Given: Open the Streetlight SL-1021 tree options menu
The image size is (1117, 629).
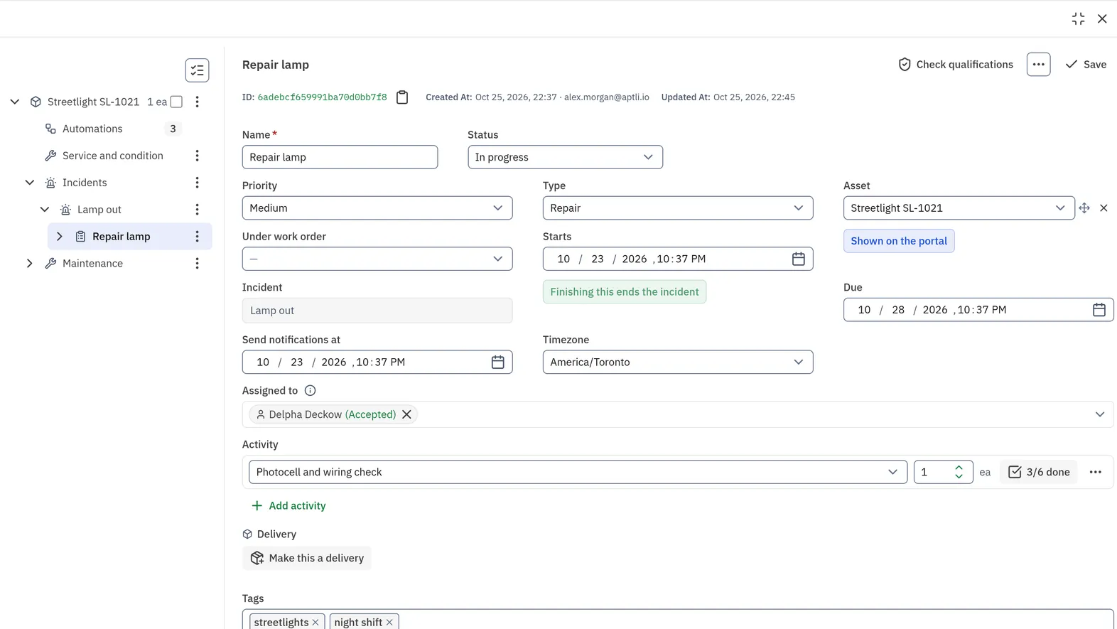Looking at the screenshot, I should point(197,102).
